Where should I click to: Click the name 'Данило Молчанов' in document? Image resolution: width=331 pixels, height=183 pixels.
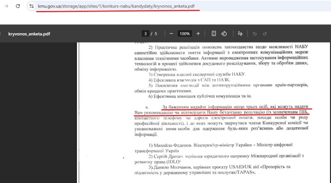[173, 167]
